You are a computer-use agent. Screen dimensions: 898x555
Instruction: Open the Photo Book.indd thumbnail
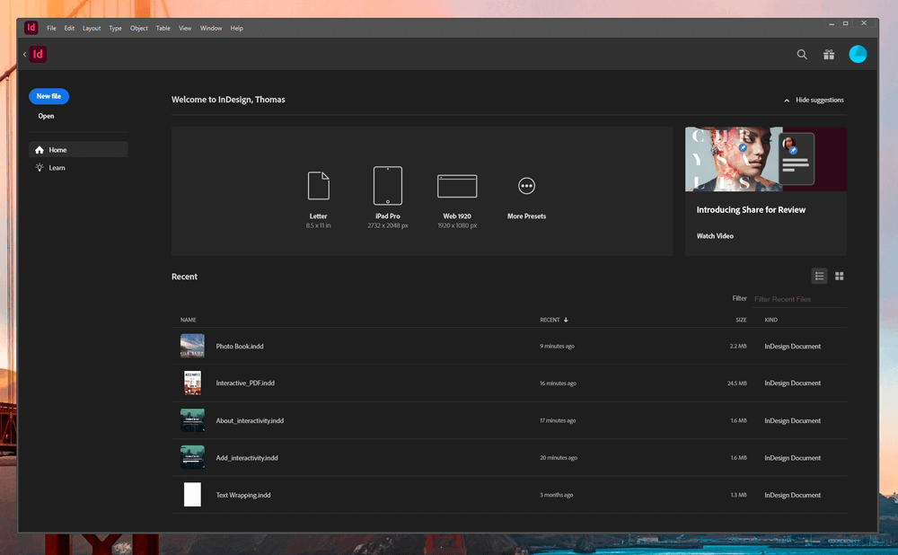coord(192,346)
